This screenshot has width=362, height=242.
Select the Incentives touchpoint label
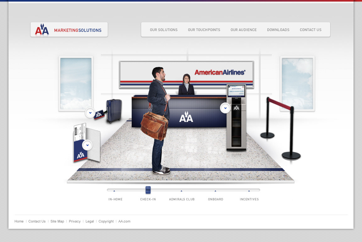coord(249,199)
